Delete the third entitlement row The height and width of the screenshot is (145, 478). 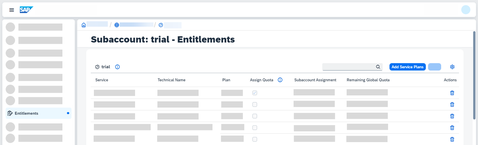click(452, 116)
